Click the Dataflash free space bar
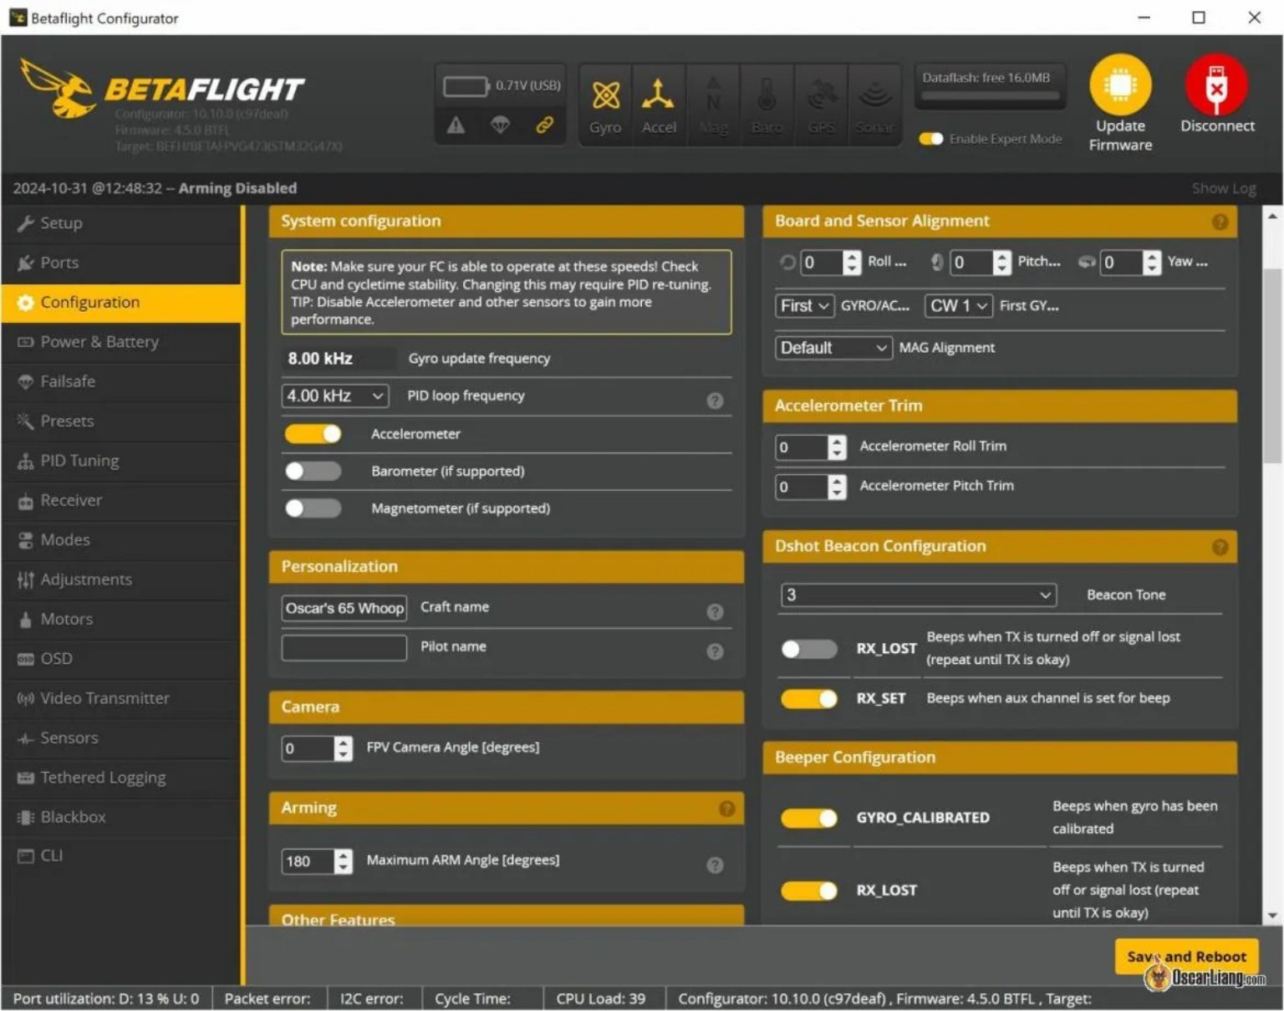 pos(990,96)
